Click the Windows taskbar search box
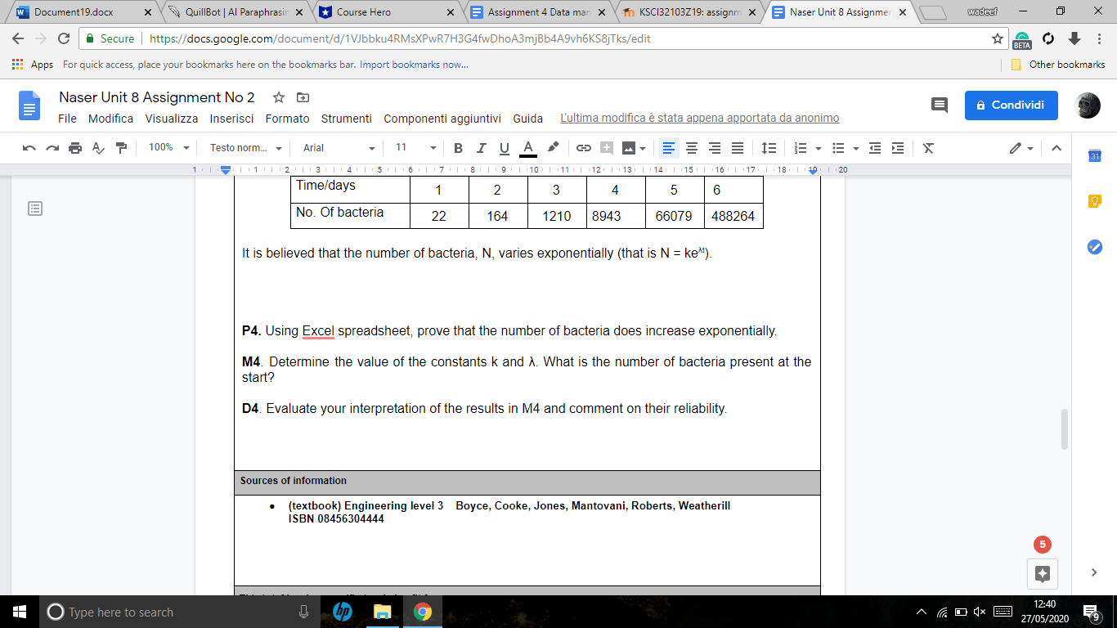The width and height of the screenshot is (1117, 628). tap(178, 612)
